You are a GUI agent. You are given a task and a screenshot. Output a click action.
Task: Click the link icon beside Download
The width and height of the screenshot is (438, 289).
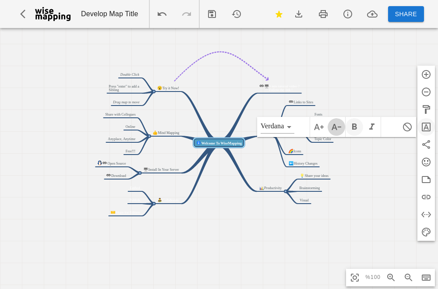point(108,175)
